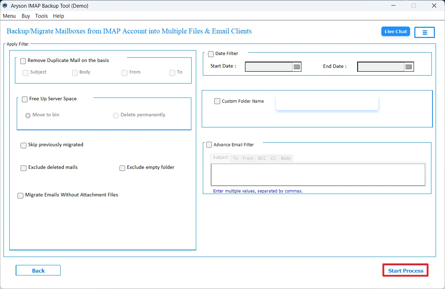Open the Tools menu
The height and width of the screenshot is (289, 445).
(x=41, y=16)
